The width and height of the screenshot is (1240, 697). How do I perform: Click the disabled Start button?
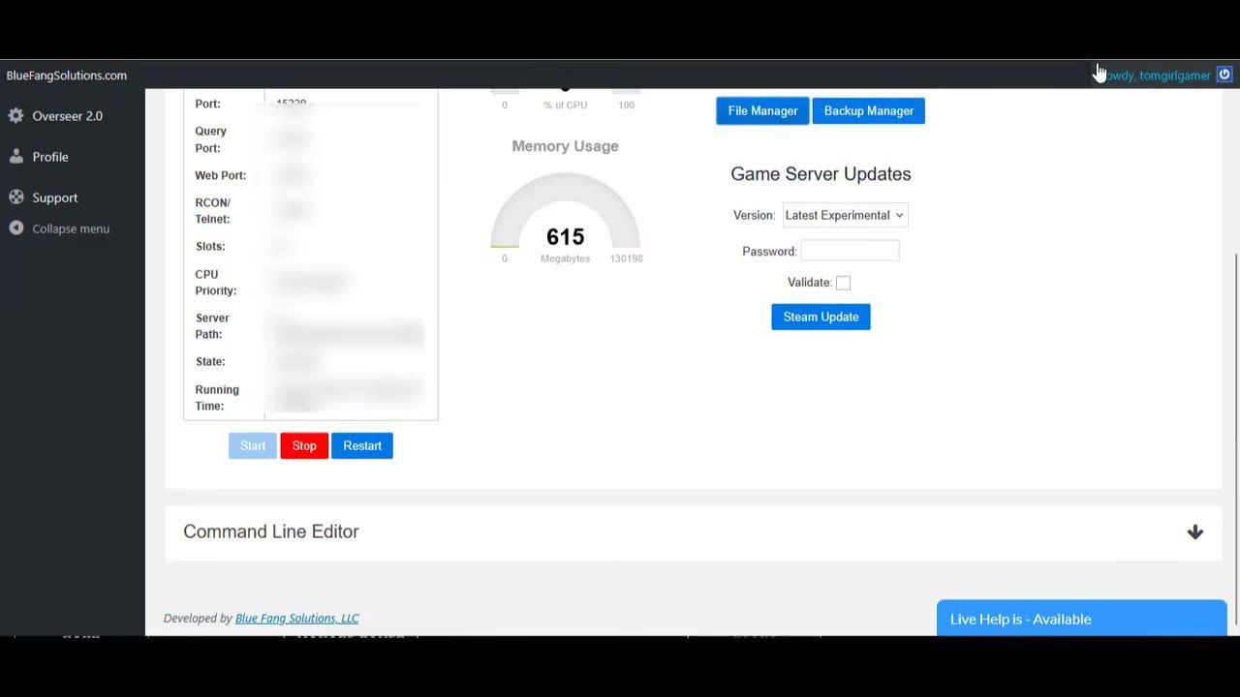(253, 445)
